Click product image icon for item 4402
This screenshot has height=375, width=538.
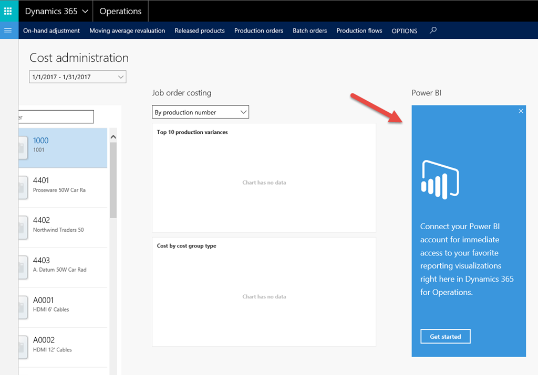[x=23, y=228]
